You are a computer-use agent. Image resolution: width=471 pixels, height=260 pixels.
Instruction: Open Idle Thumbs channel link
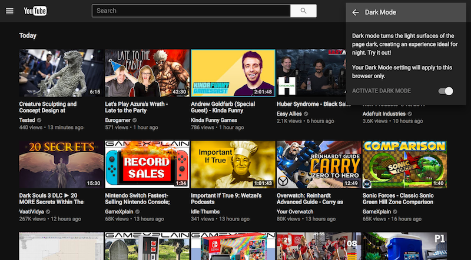pos(205,211)
